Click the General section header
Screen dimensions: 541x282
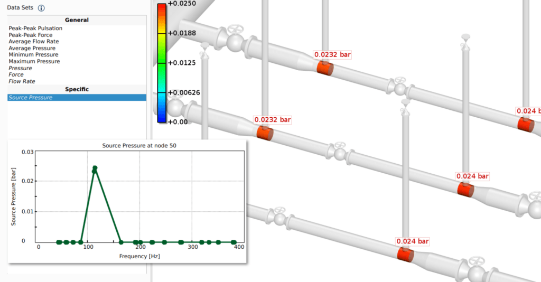(77, 20)
